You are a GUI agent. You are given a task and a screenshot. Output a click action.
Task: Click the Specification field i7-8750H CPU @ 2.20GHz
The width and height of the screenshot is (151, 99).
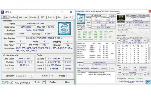[44, 38]
